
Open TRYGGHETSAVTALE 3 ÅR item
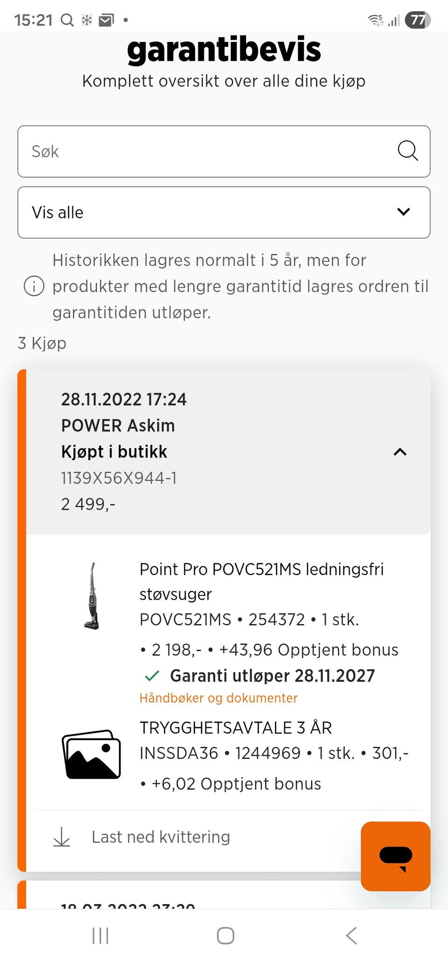click(236, 728)
